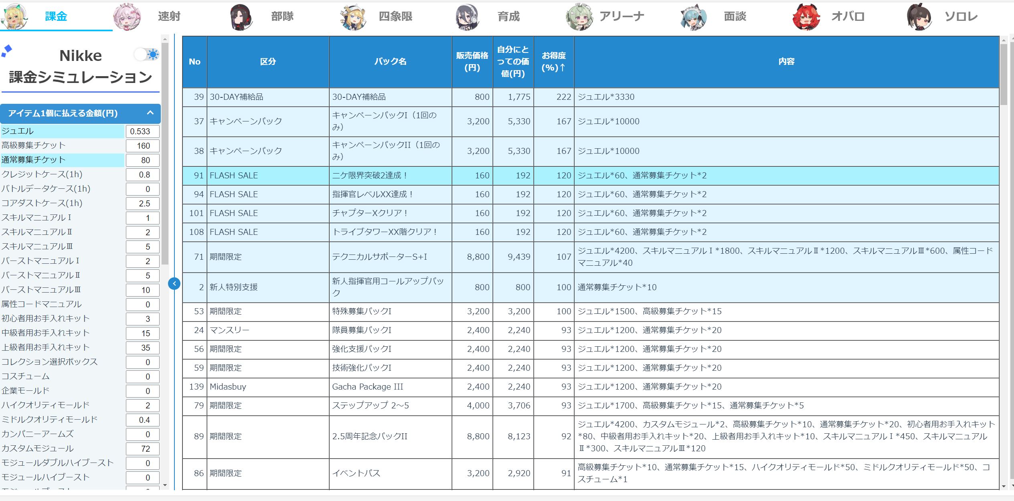Click the red-haired character icon beside オバロ
The height and width of the screenshot is (501, 1014).
806,17
